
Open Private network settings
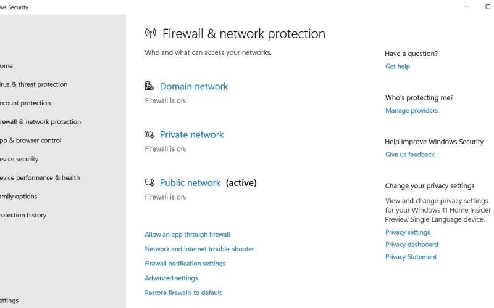[191, 134]
